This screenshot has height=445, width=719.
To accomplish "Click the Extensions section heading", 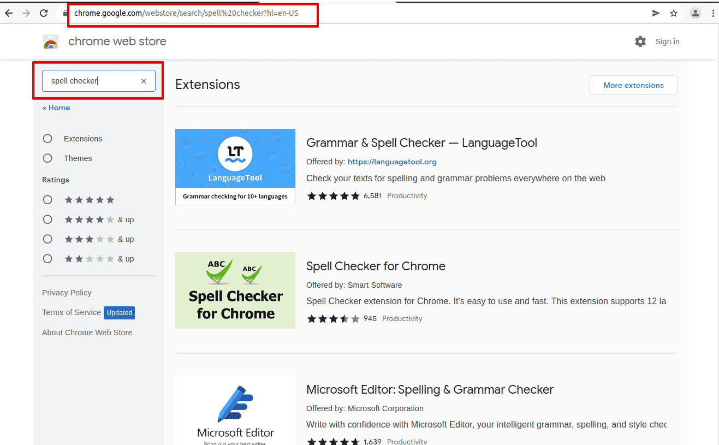I will coord(207,85).
